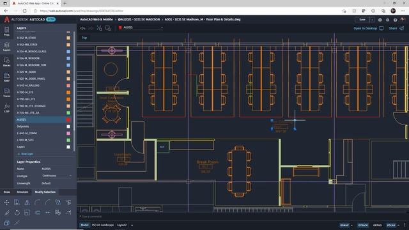This screenshot has height=230, width=409.
Task: Open the Props panel in sidebar
Action: tap(7, 31)
